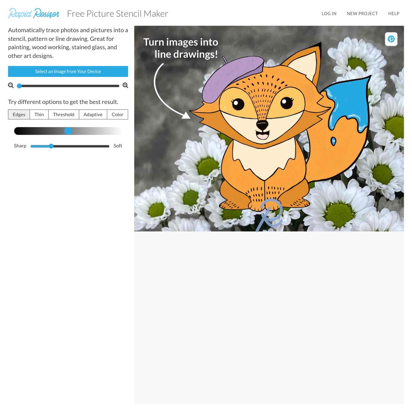This screenshot has width=412, height=412.
Task: Select the Thin tracing mode
Action: pyautogui.click(x=39, y=114)
